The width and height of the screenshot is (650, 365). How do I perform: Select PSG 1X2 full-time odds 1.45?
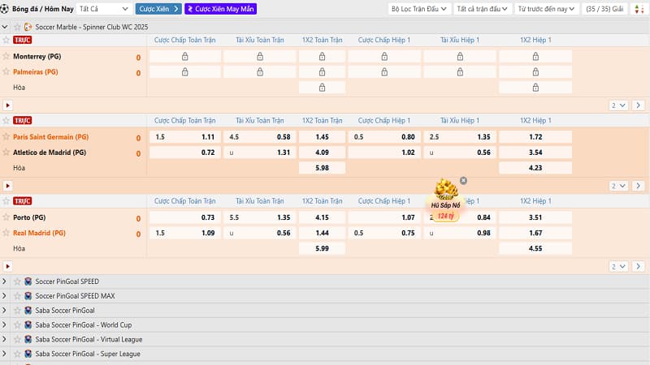click(x=322, y=137)
